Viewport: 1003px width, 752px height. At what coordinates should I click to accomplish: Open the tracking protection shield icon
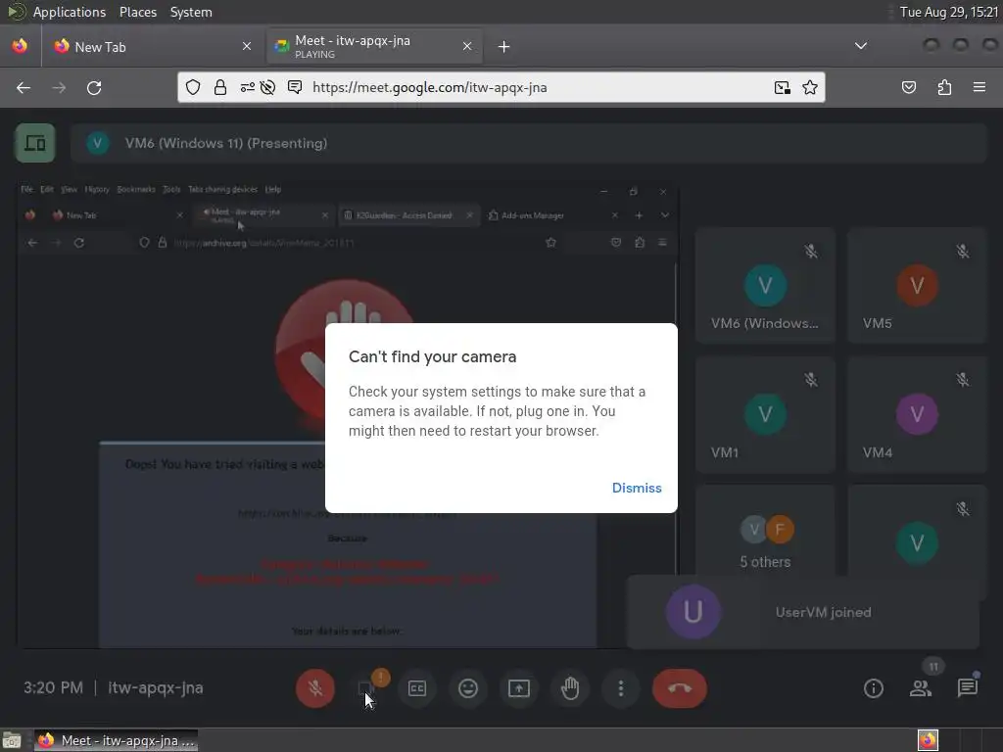click(x=193, y=87)
